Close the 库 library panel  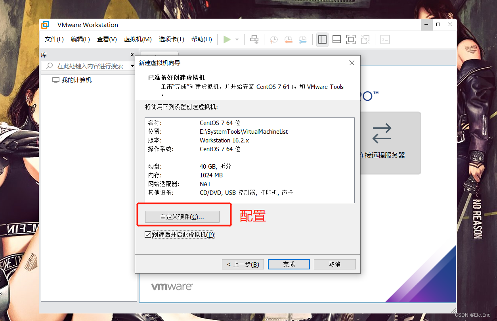132,55
